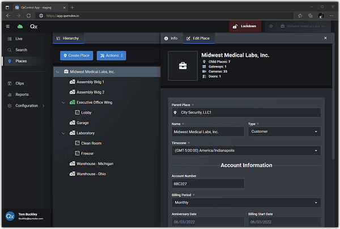Select Warehouse - Michigan in tree

95,164
